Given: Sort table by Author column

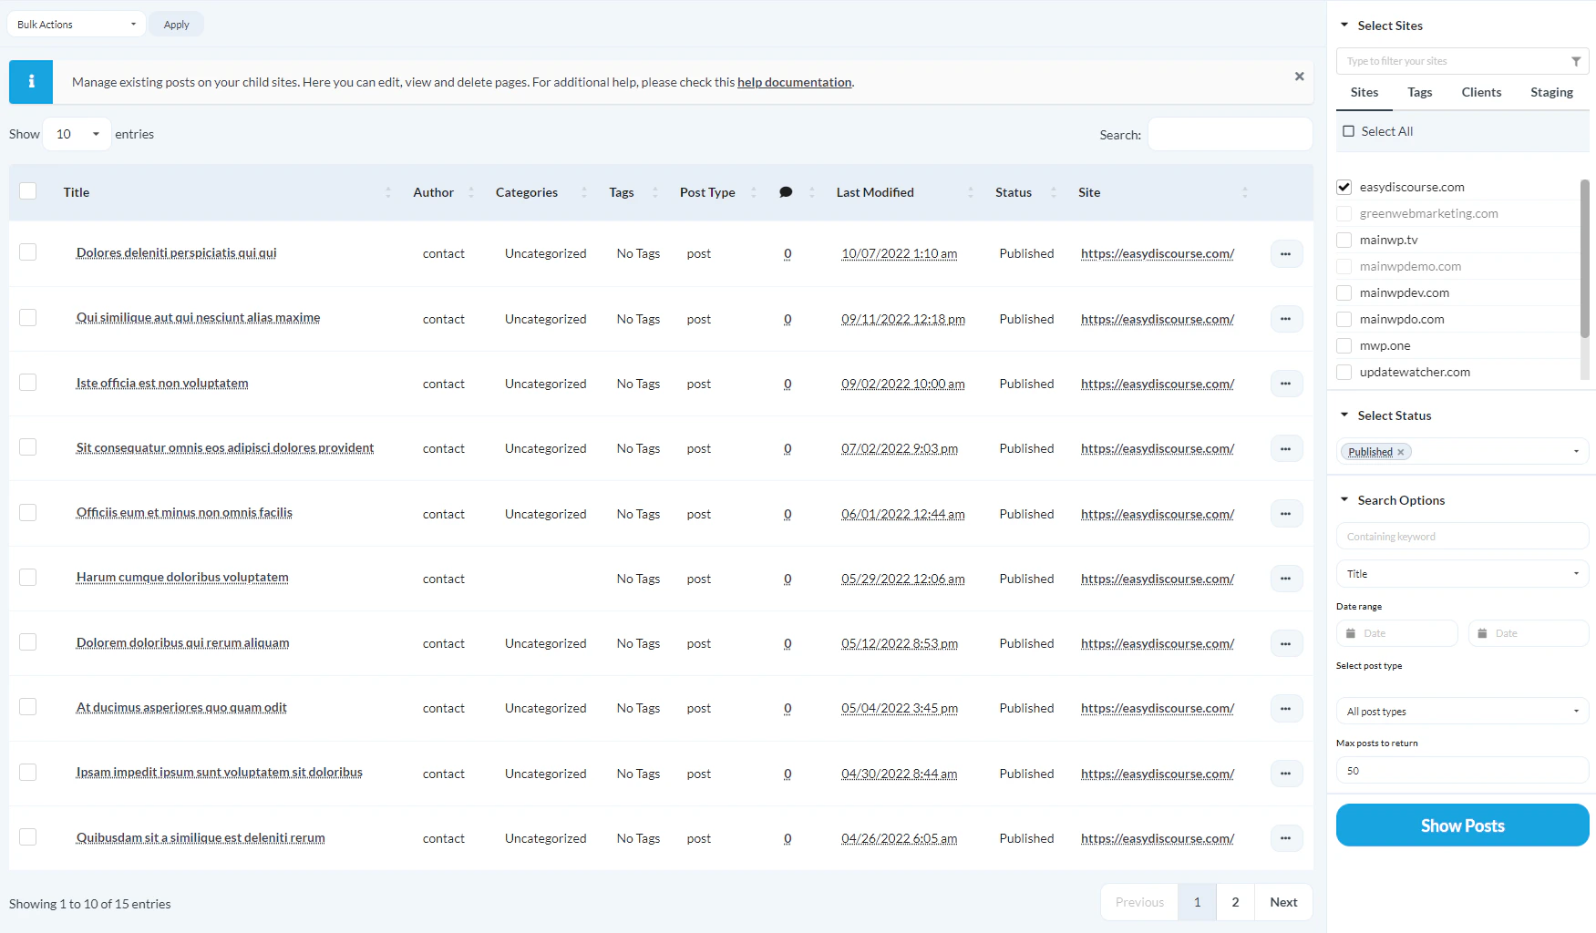Looking at the screenshot, I should (433, 192).
